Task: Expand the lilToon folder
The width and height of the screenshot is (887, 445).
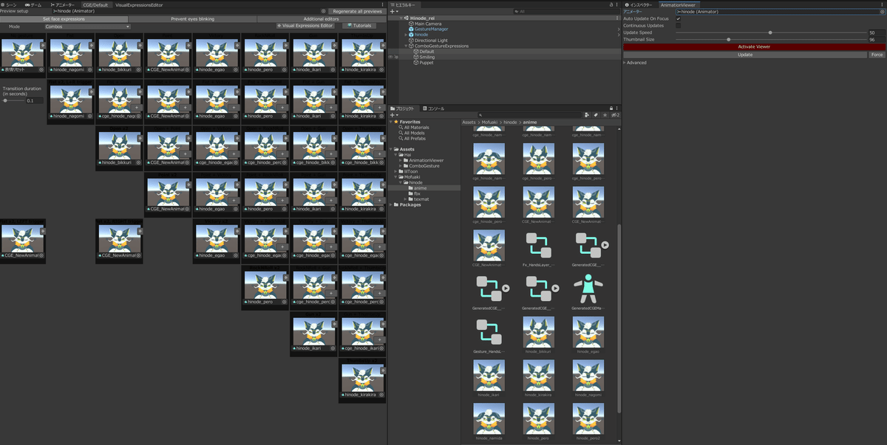Action: (395, 170)
